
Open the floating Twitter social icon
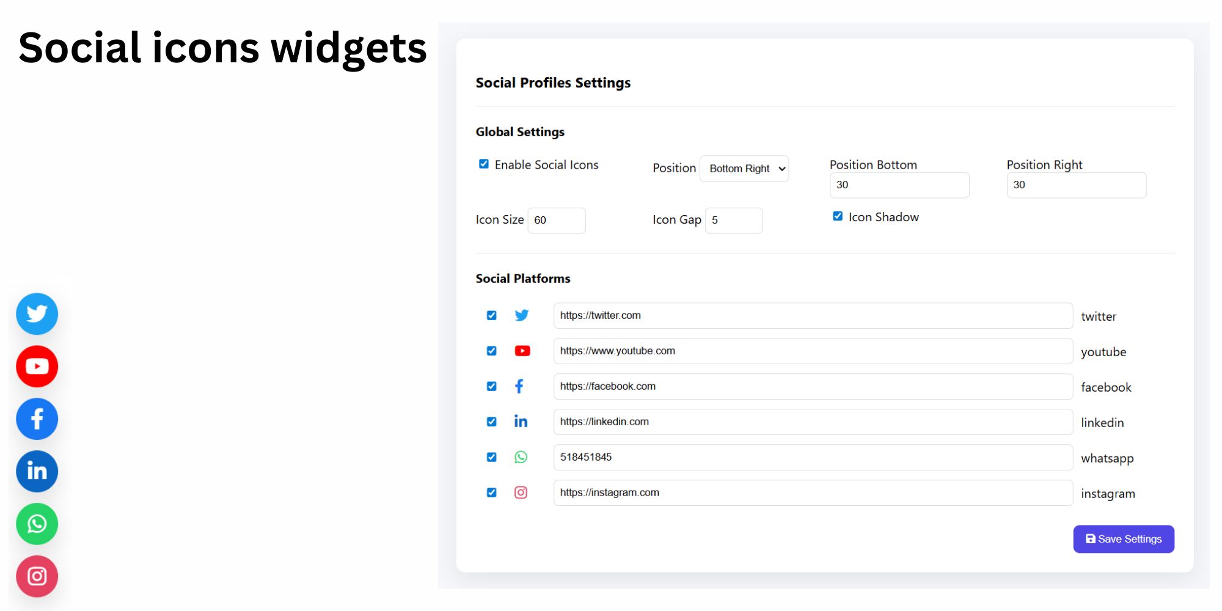click(37, 314)
